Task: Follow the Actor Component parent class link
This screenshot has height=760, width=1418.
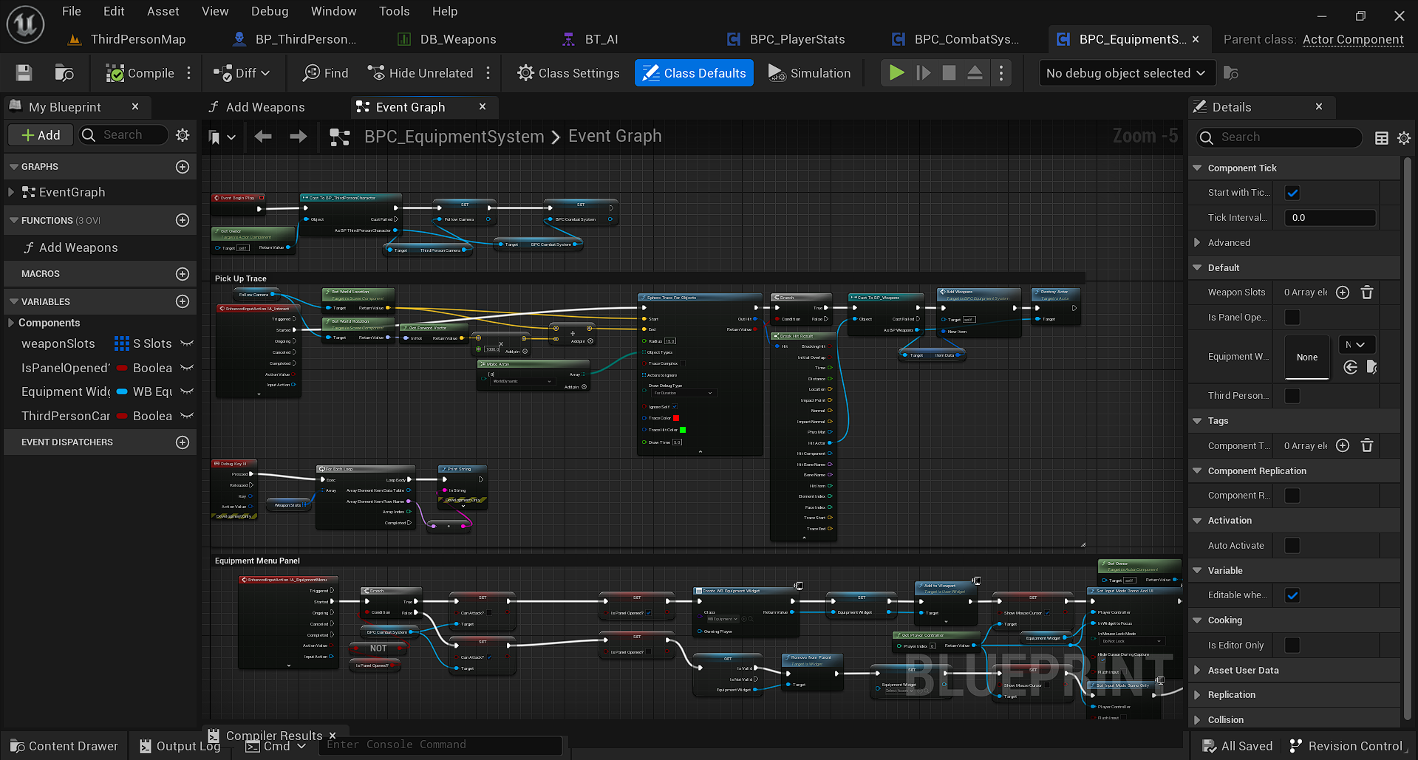Action: [1353, 39]
